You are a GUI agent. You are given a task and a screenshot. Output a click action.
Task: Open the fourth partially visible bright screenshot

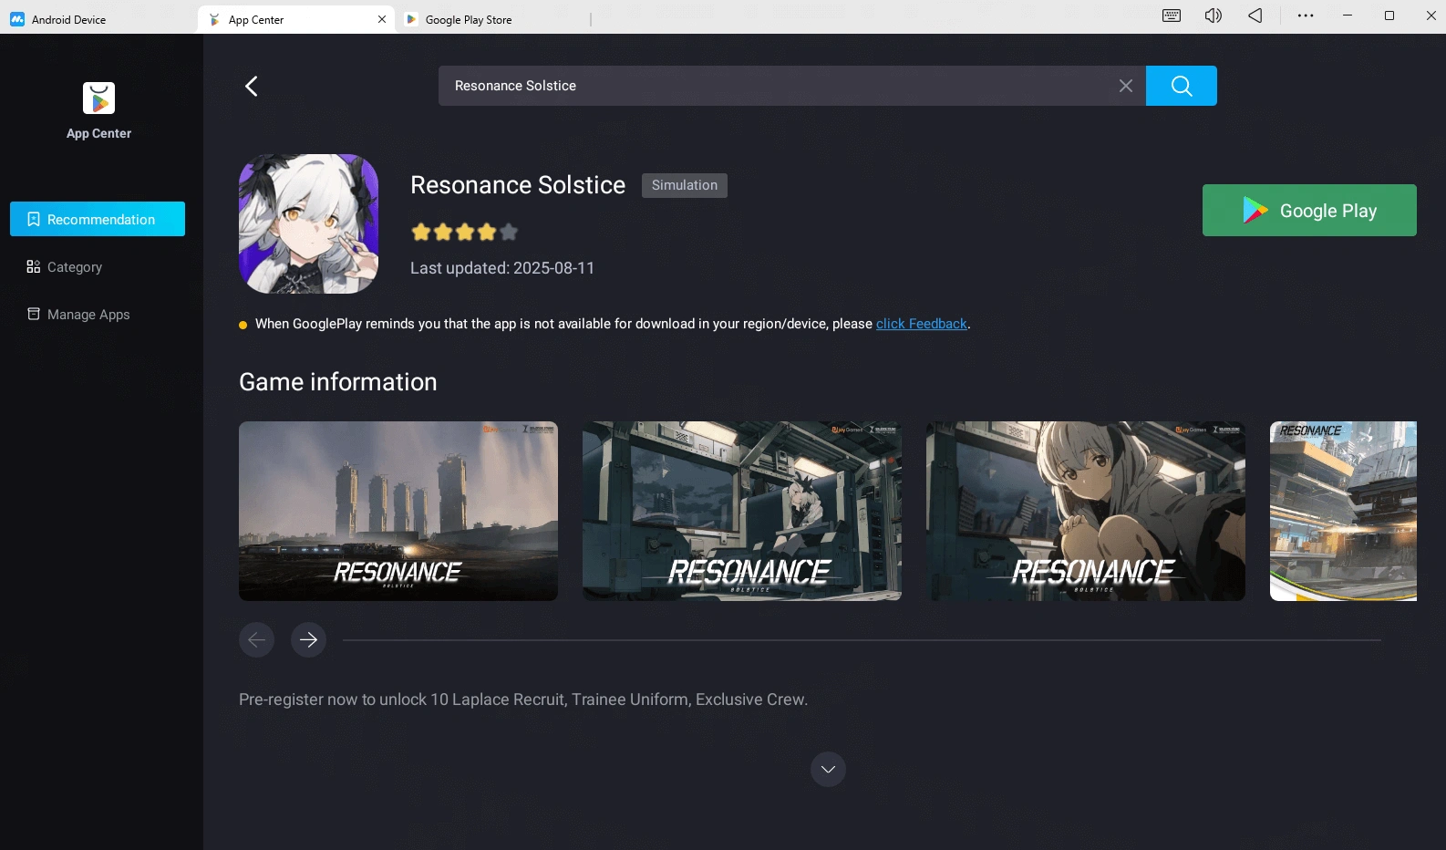1343,511
